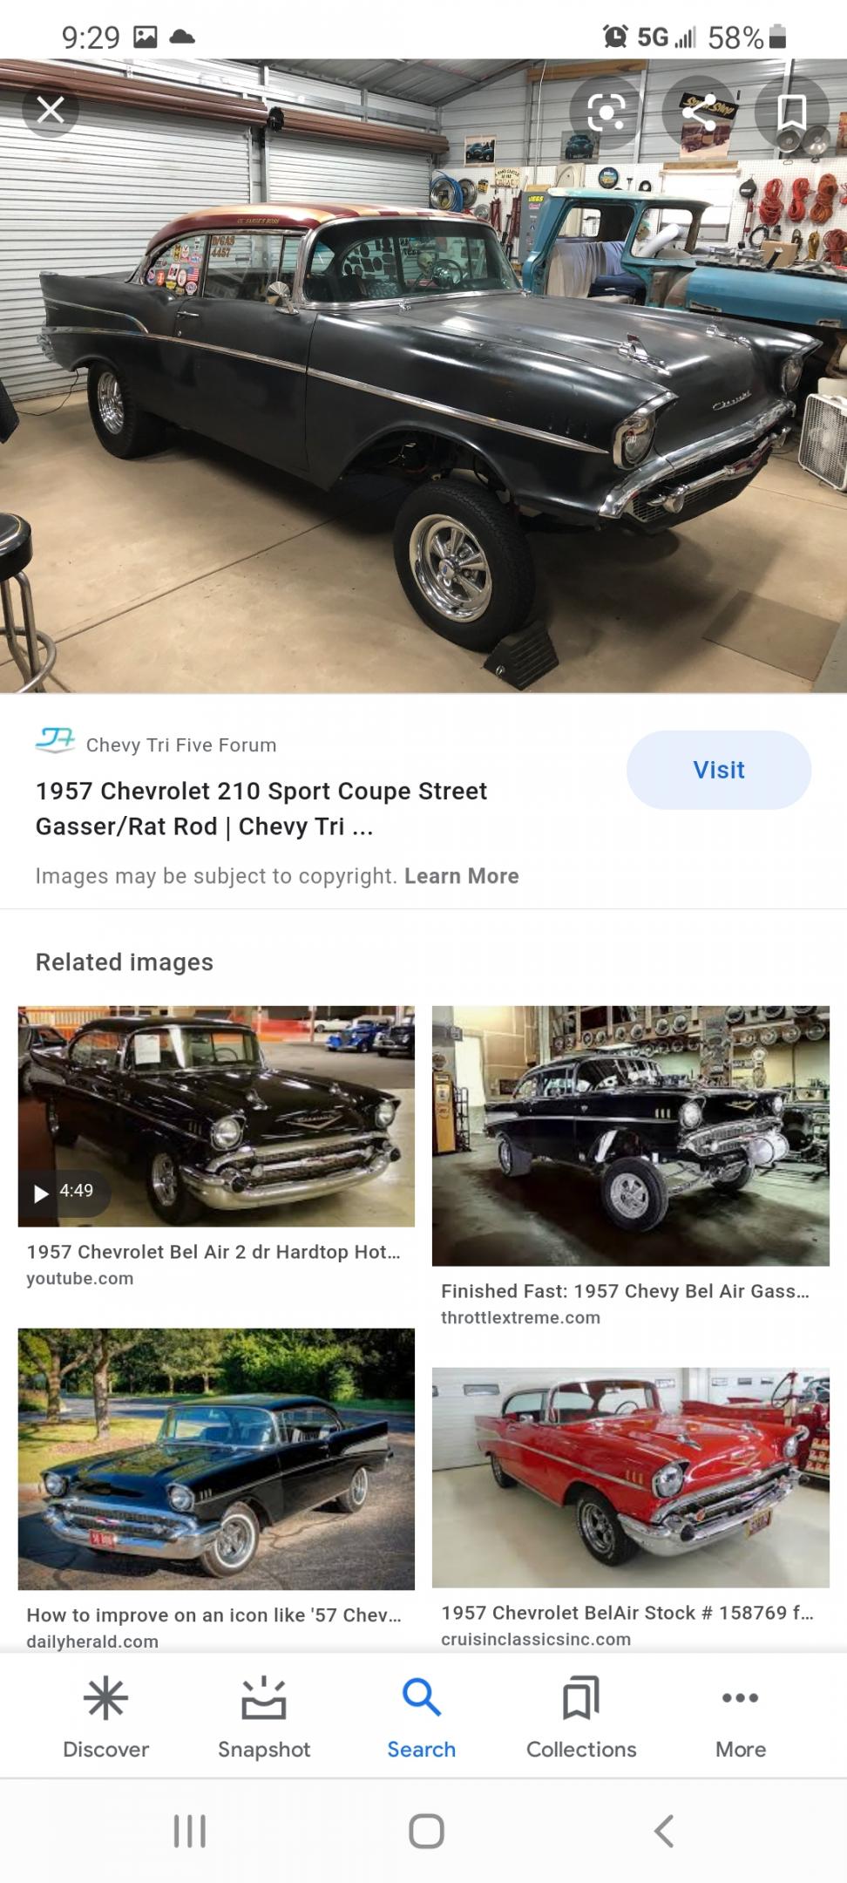
Task: Tap the share icon
Action: click(699, 112)
